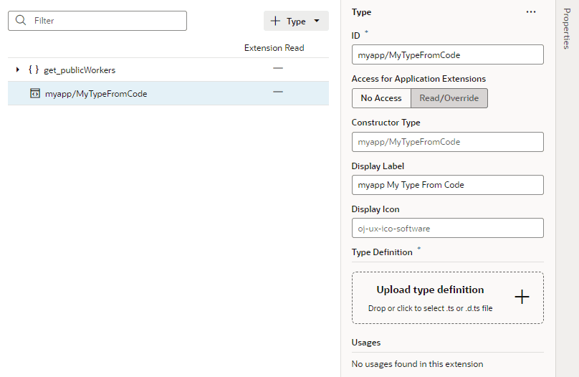Expand the get_publicWorkers tree node

17,70
